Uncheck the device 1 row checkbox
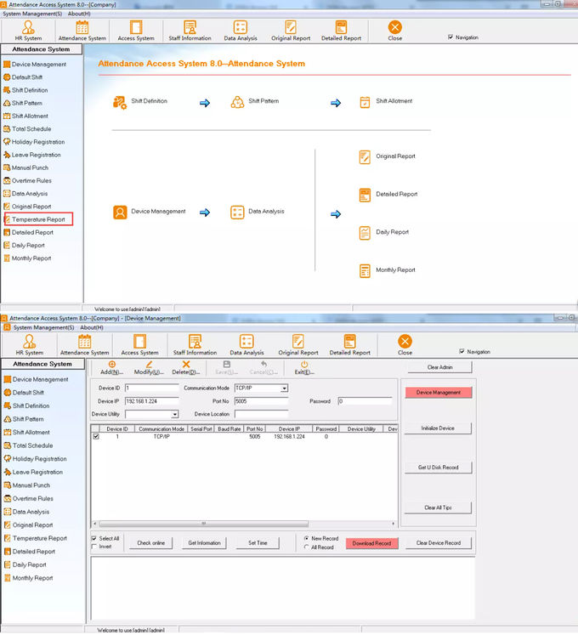 point(95,436)
